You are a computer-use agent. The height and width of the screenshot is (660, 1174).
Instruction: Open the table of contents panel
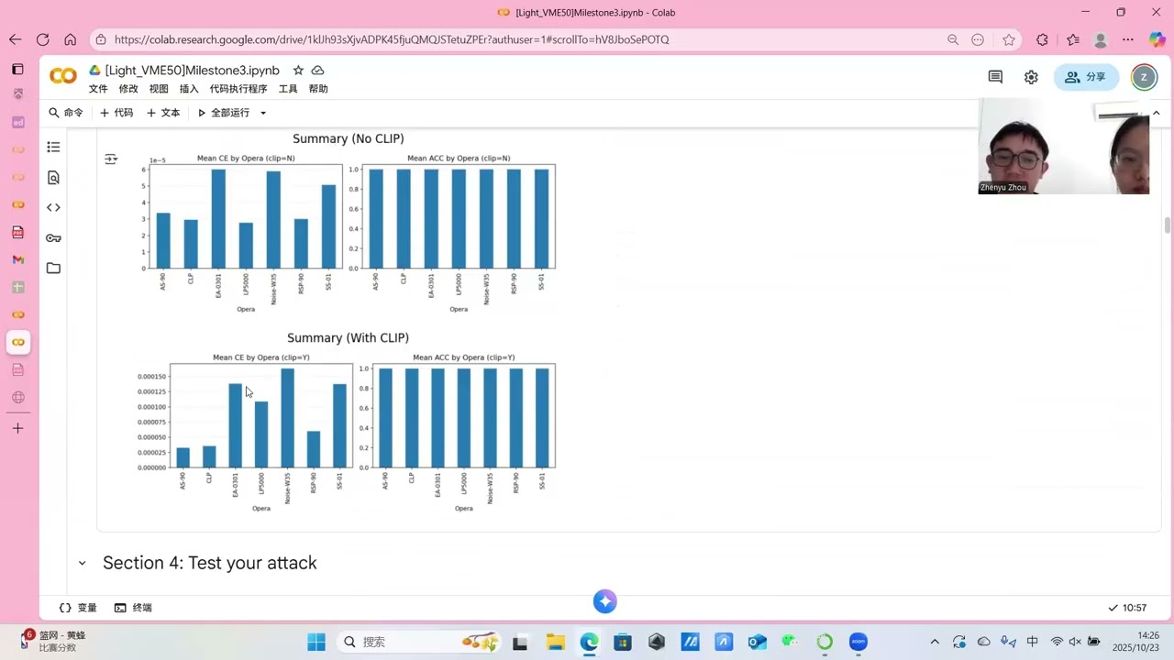[x=53, y=147]
